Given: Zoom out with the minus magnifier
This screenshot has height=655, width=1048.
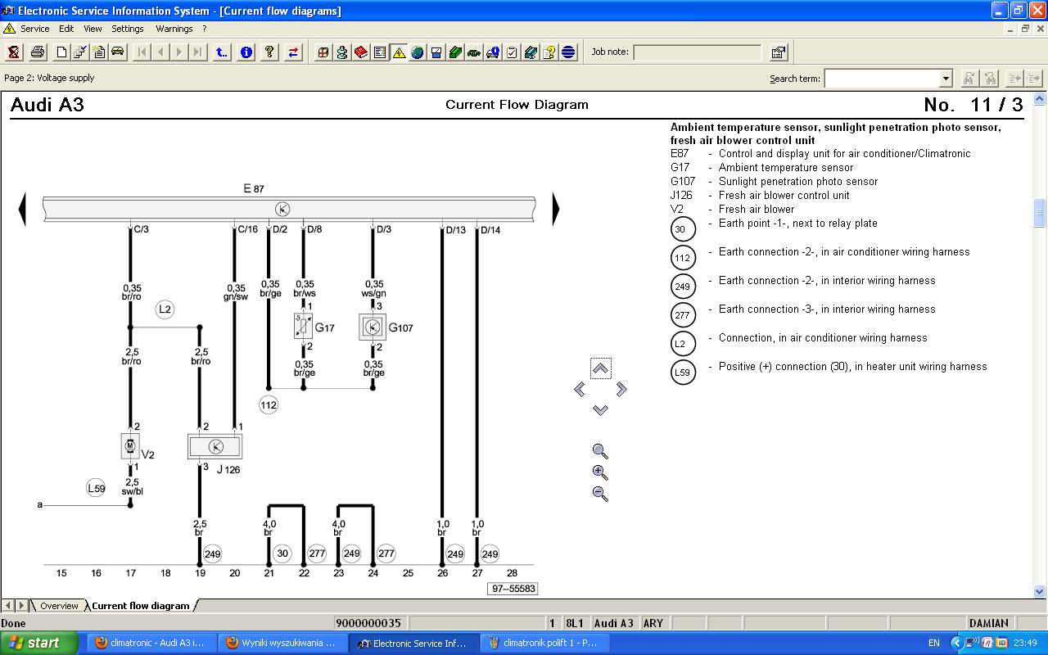Looking at the screenshot, I should pos(600,494).
